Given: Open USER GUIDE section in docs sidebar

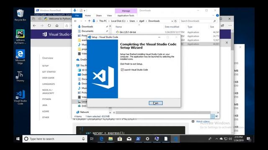Looking at the screenshot, I should tap(48, 78).
